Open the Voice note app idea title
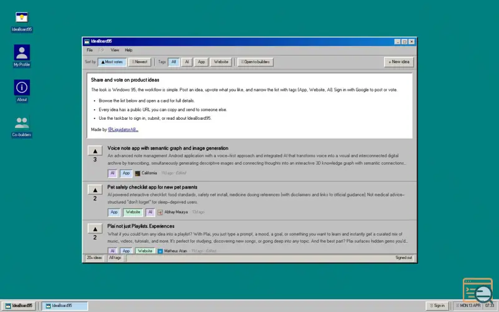This screenshot has height=312, width=499. tap(168, 148)
